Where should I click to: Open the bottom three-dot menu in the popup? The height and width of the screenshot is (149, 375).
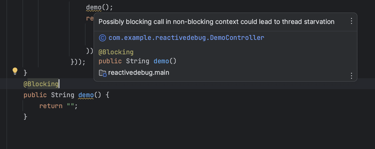[x=351, y=75]
